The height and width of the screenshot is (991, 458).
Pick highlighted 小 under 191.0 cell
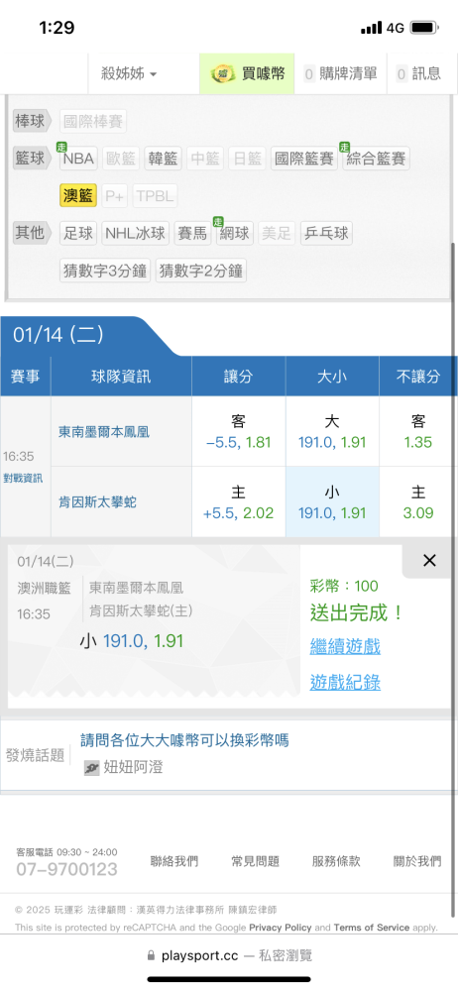[332, 502]
